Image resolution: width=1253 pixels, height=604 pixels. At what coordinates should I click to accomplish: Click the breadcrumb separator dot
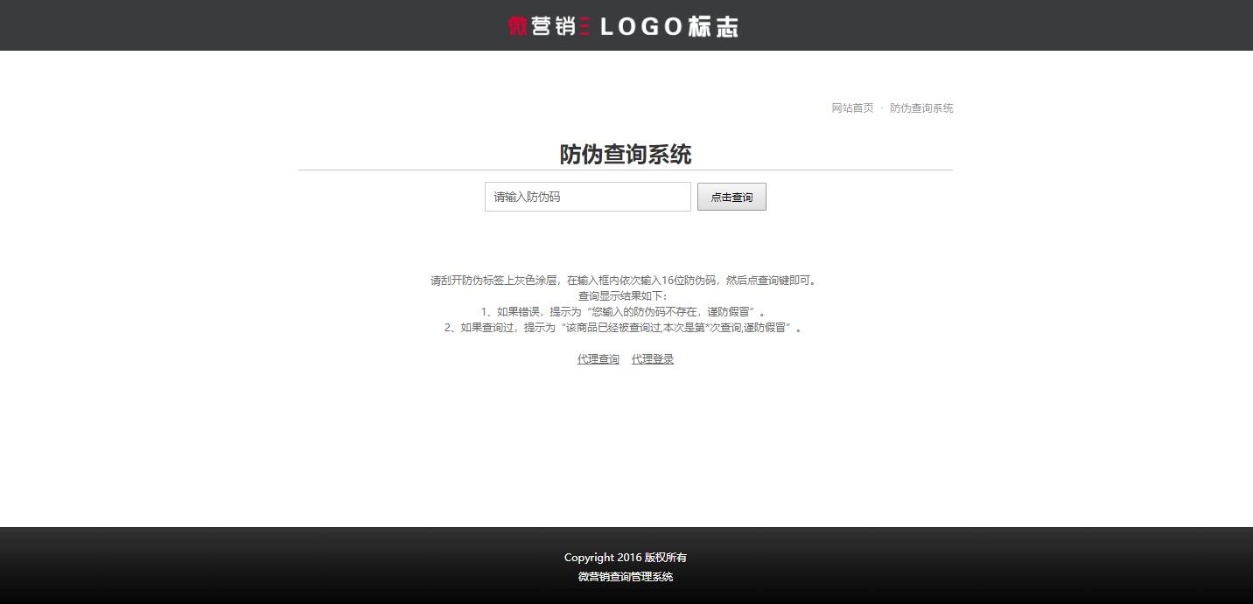point(882,108)
